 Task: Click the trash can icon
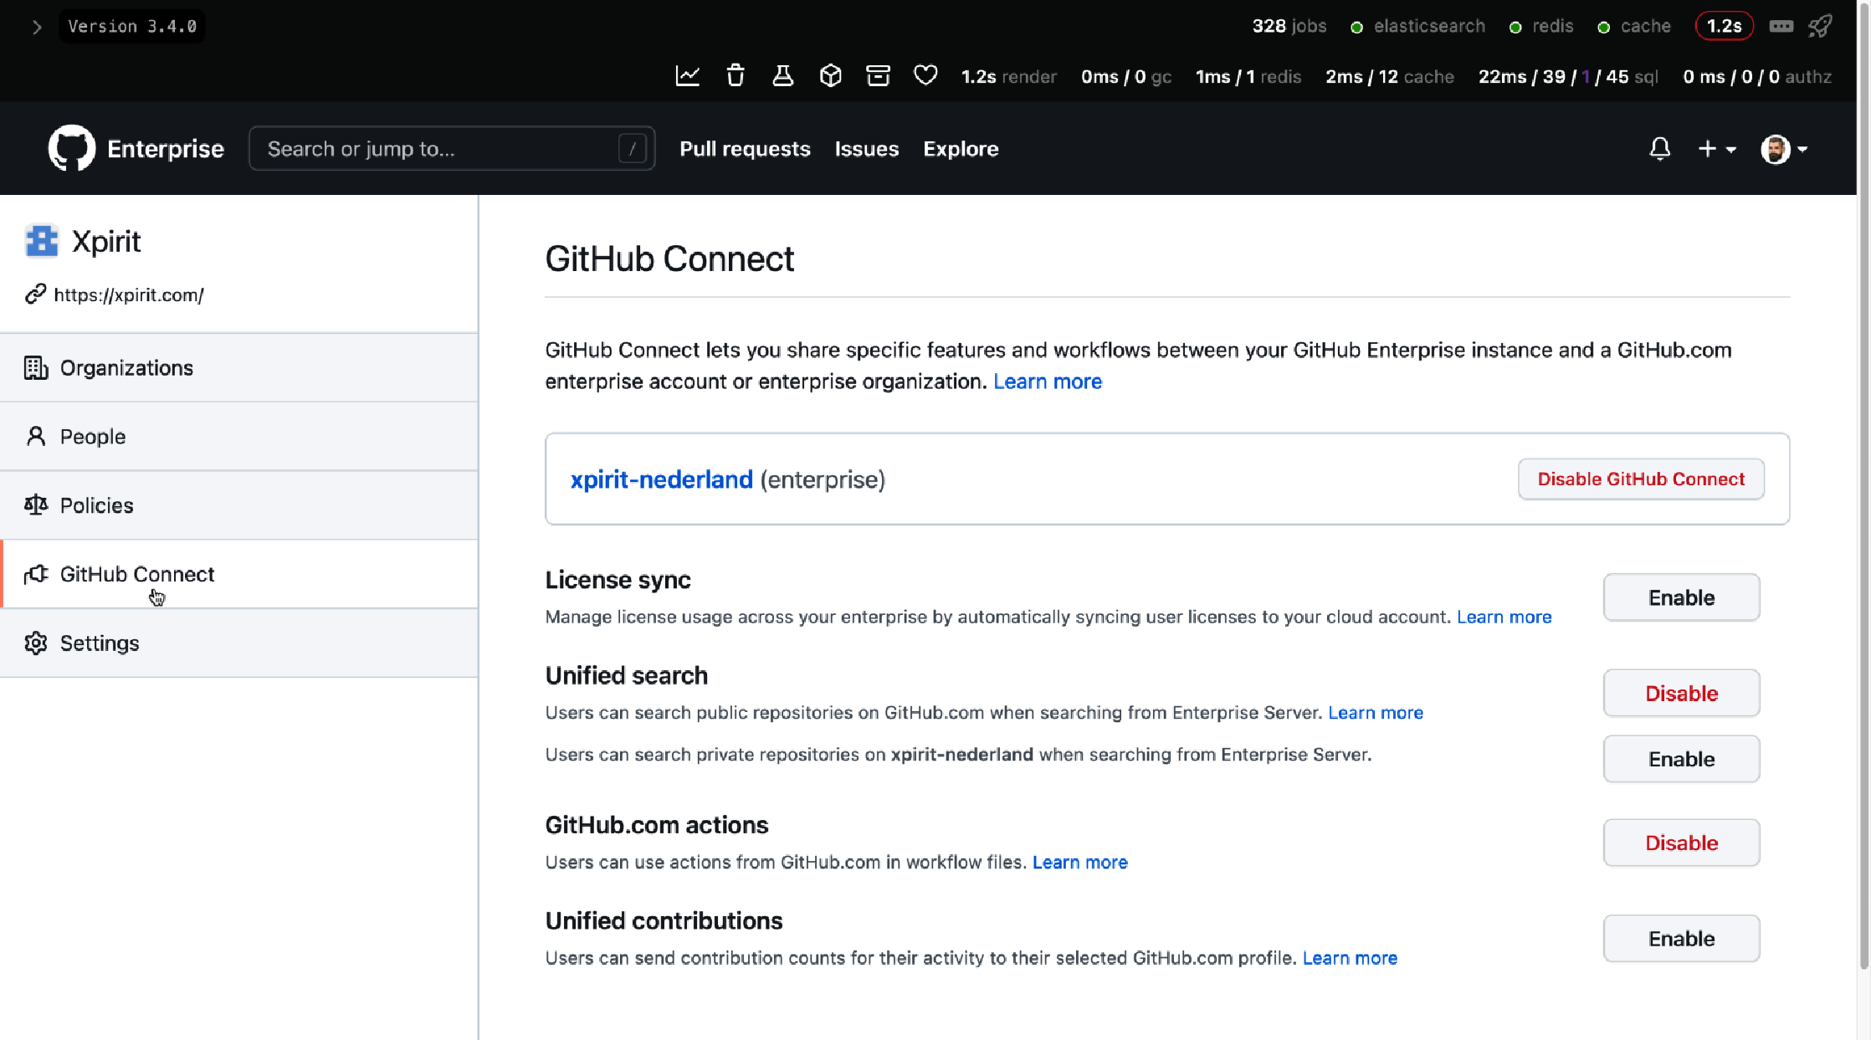(735, 76)
